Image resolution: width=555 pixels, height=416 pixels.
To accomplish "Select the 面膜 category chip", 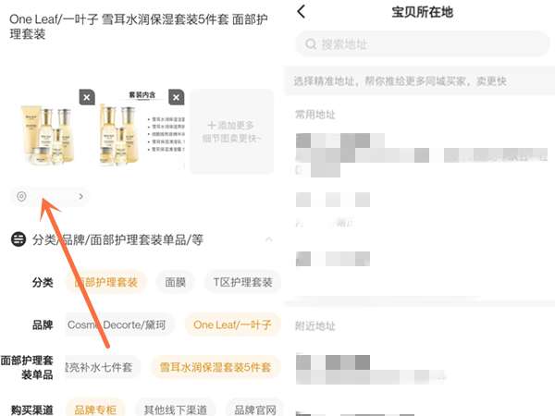I will pyautogui.click(x=175, y=282).
